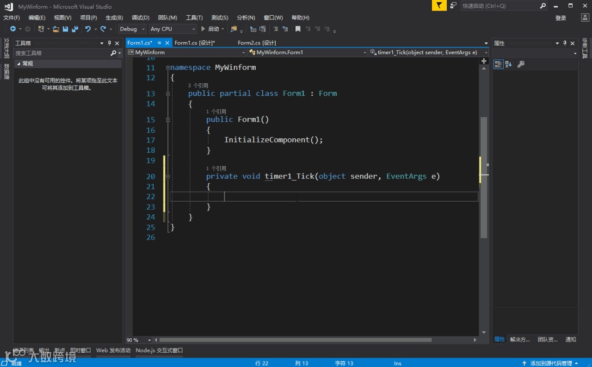Viewport: 592px width, 367px height.
Task: Click the New Project toolbar icon
Action: [x=41, y=29]
